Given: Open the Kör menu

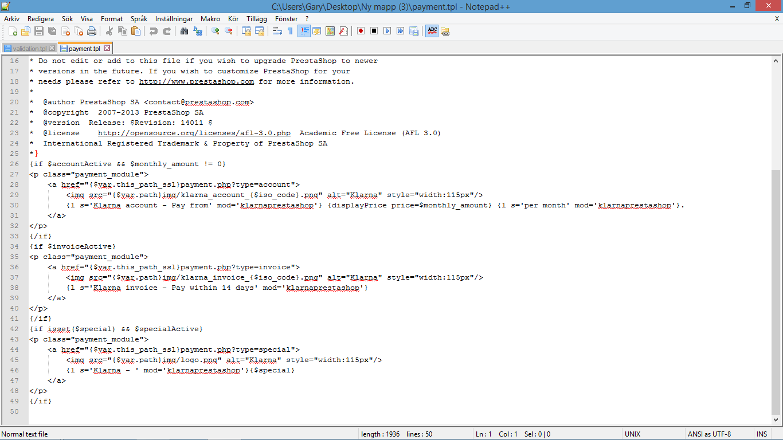Looking at the screenshot, I should coord(233,19).
